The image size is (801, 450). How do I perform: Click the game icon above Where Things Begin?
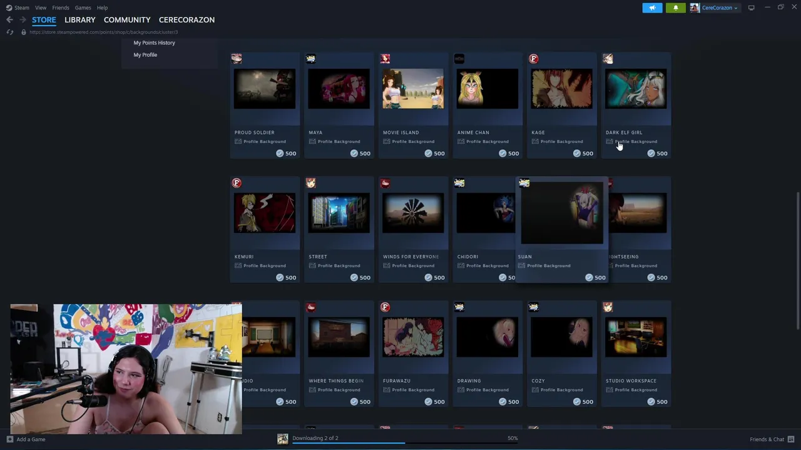click(x=311, y=307)
